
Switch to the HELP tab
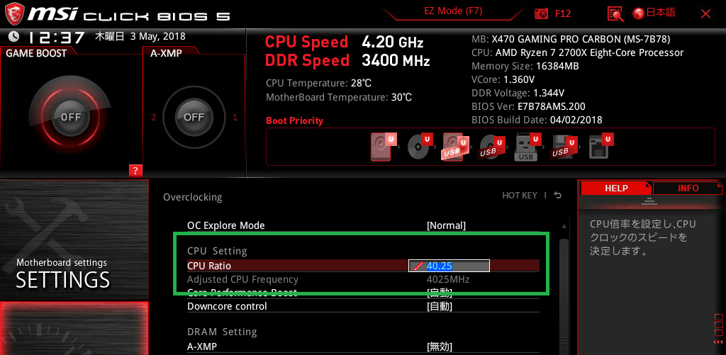point(616,188)
